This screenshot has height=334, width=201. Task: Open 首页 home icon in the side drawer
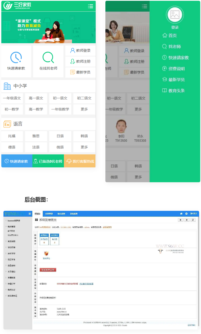165,35
